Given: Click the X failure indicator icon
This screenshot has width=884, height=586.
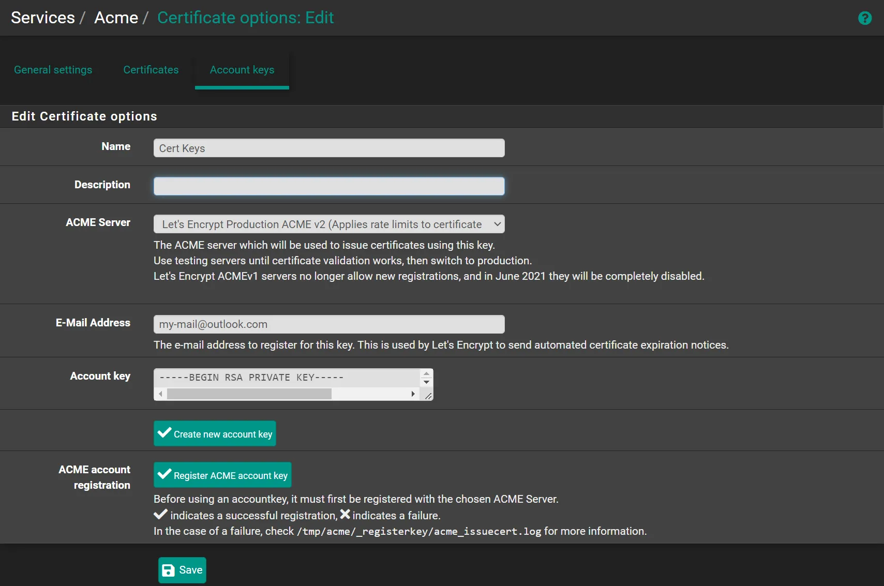Looking at the screenshot, I should [x=344, y=514].
